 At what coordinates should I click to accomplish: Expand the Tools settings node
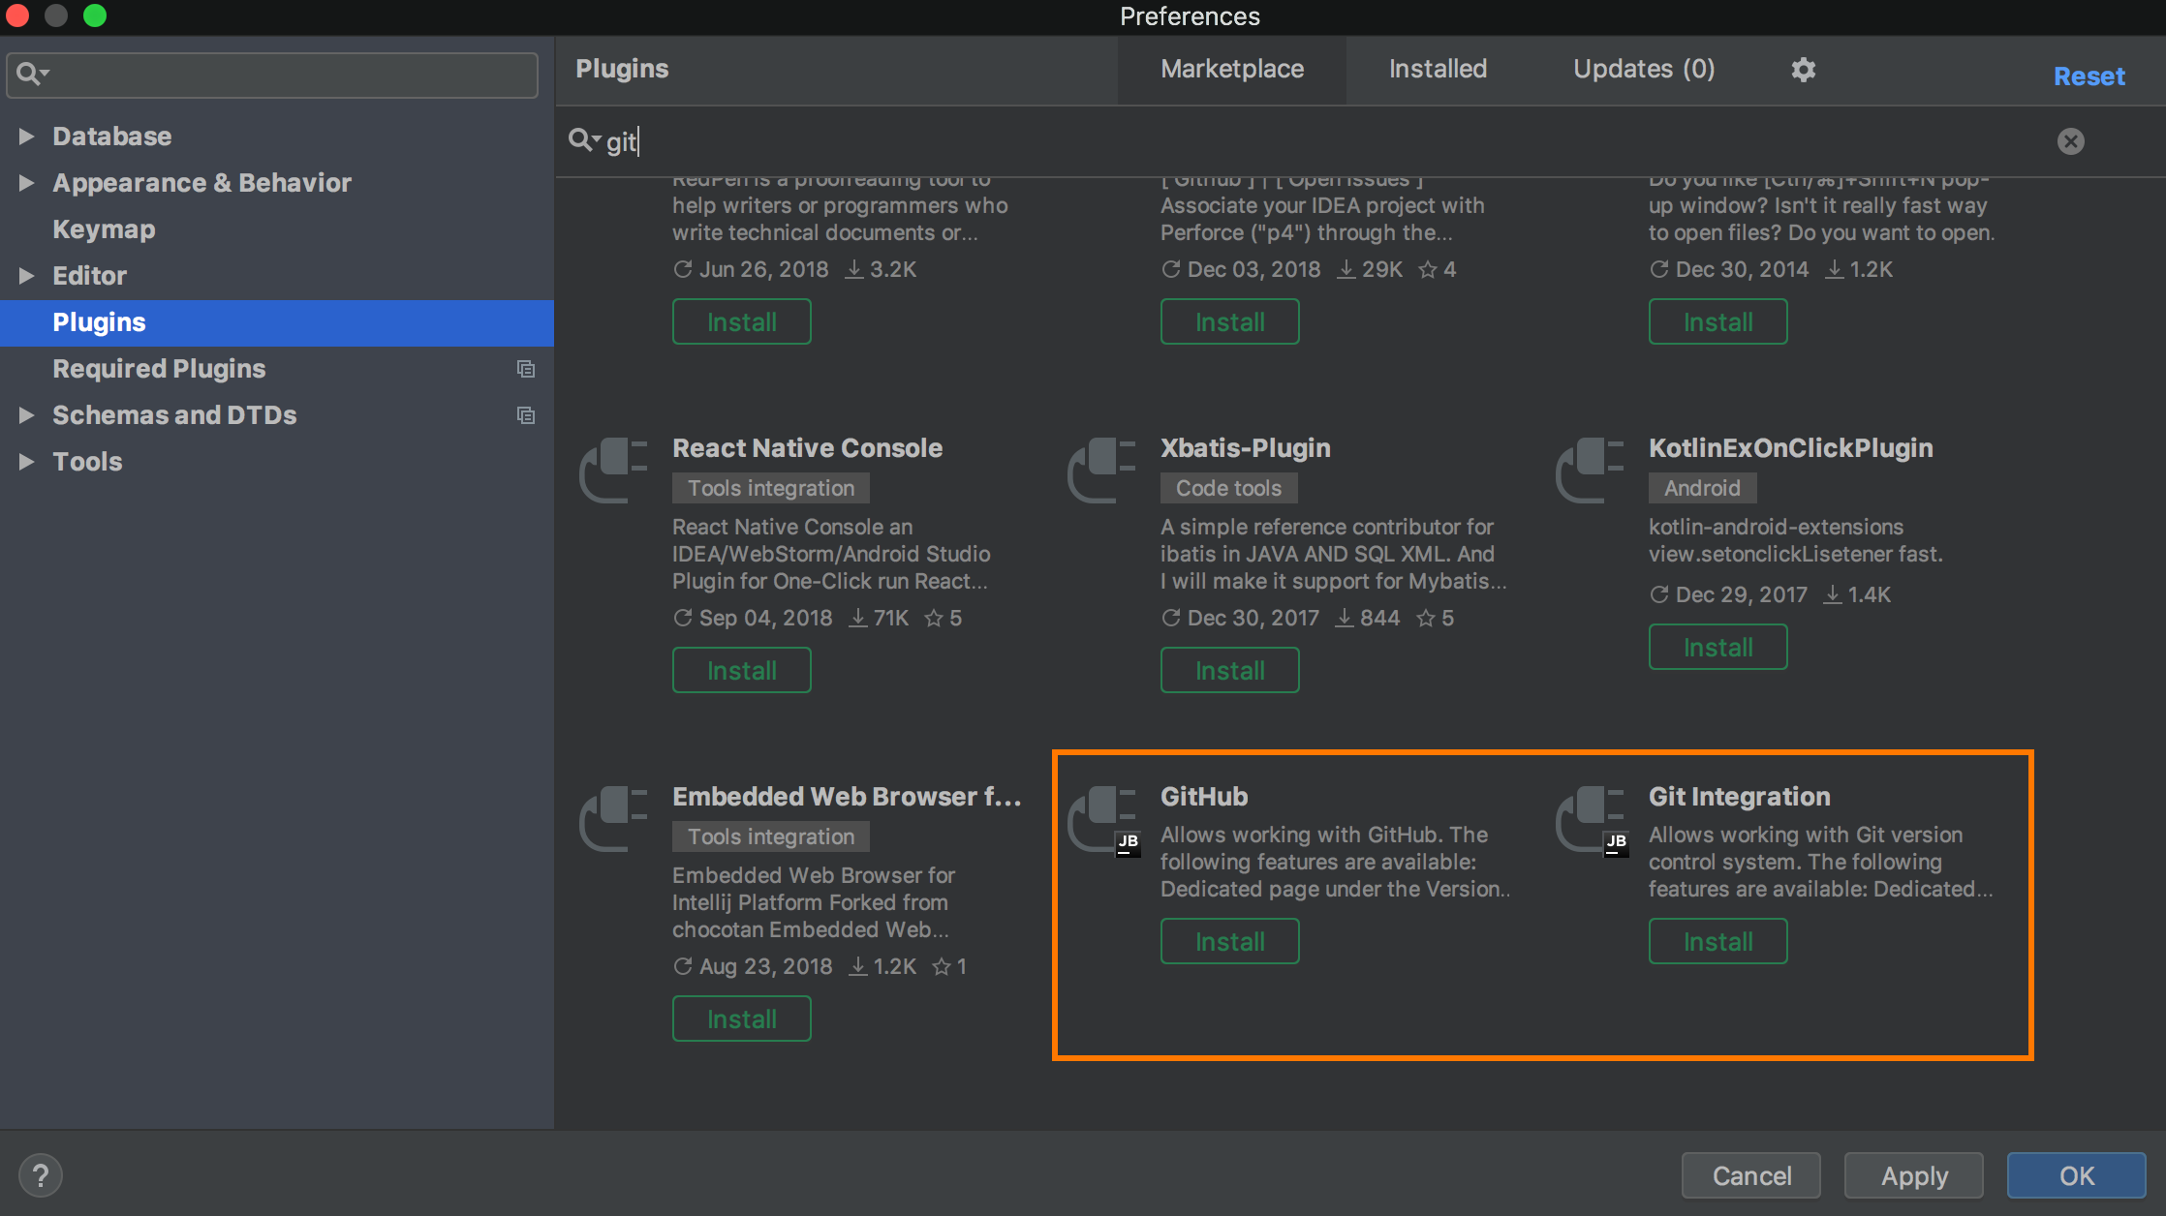point(26,462)
